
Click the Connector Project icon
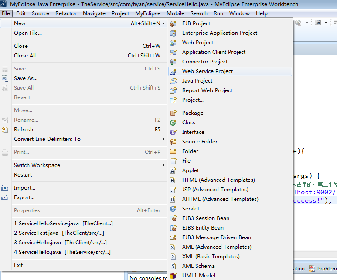[173, 62]
